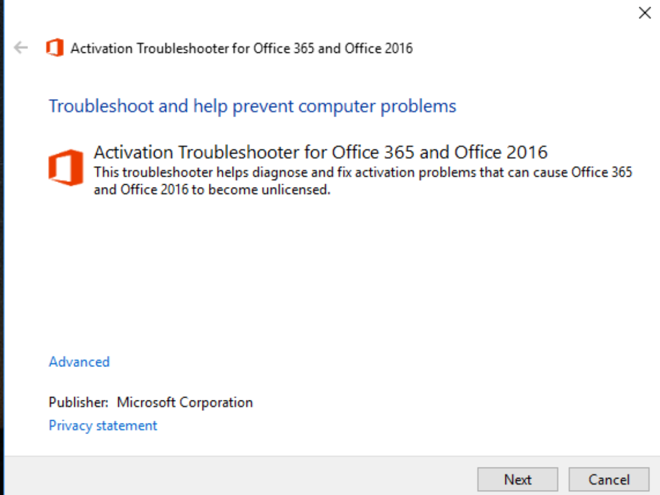Cancel the activation troubleshooter
660x495 pixels.
[x=609, y=480]
